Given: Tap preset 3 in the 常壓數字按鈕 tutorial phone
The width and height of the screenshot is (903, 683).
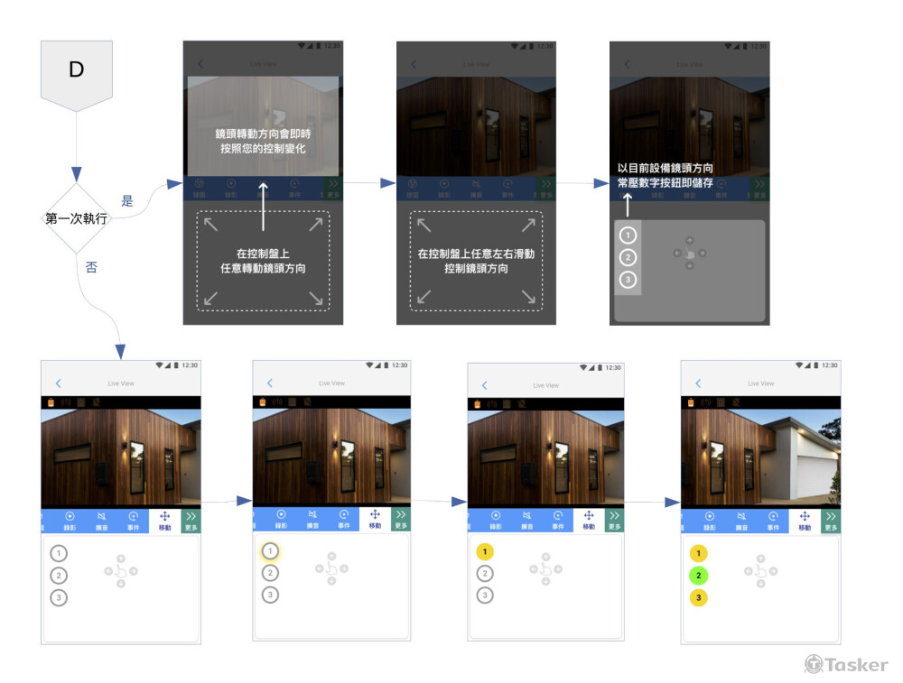Looking at the screenshot, I should [628, 280].
